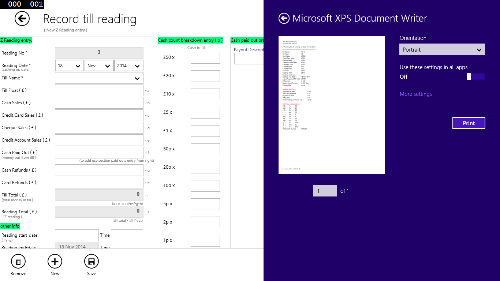
Task: Click the Cash Sales input field
Action: point(99,103)
